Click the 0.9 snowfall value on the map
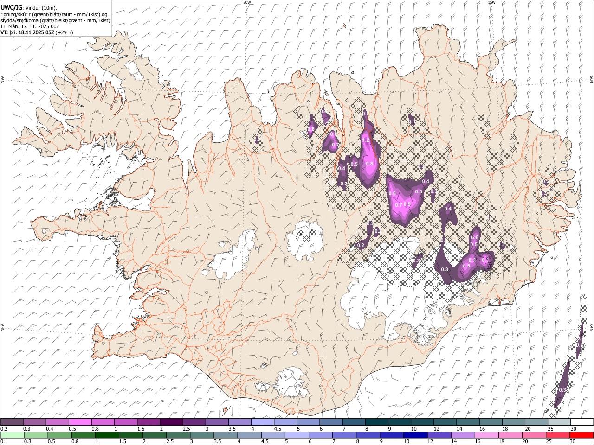This screenshot has height=445, width=594. click(x=407, y=204)
